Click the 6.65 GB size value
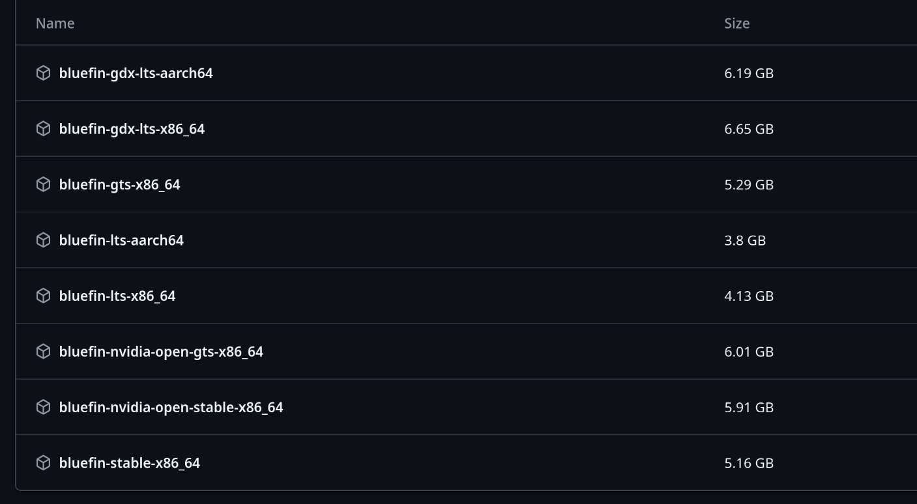 point(749,129)
